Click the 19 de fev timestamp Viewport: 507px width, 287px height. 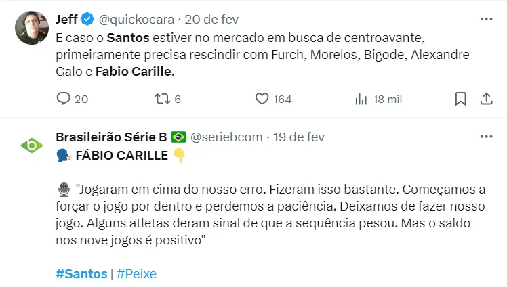coord(298,137)
